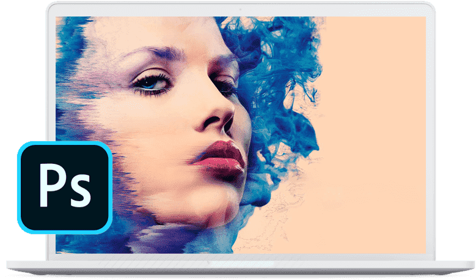Image resolution: width=476 pixels, height=280 pixels.
Task: Click the Photoshop Ps app icon
Action: (65, 187)
